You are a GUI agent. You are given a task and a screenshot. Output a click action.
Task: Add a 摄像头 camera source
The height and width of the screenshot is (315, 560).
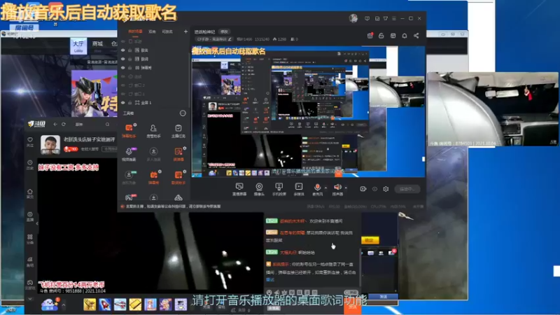tap(259, 189)
